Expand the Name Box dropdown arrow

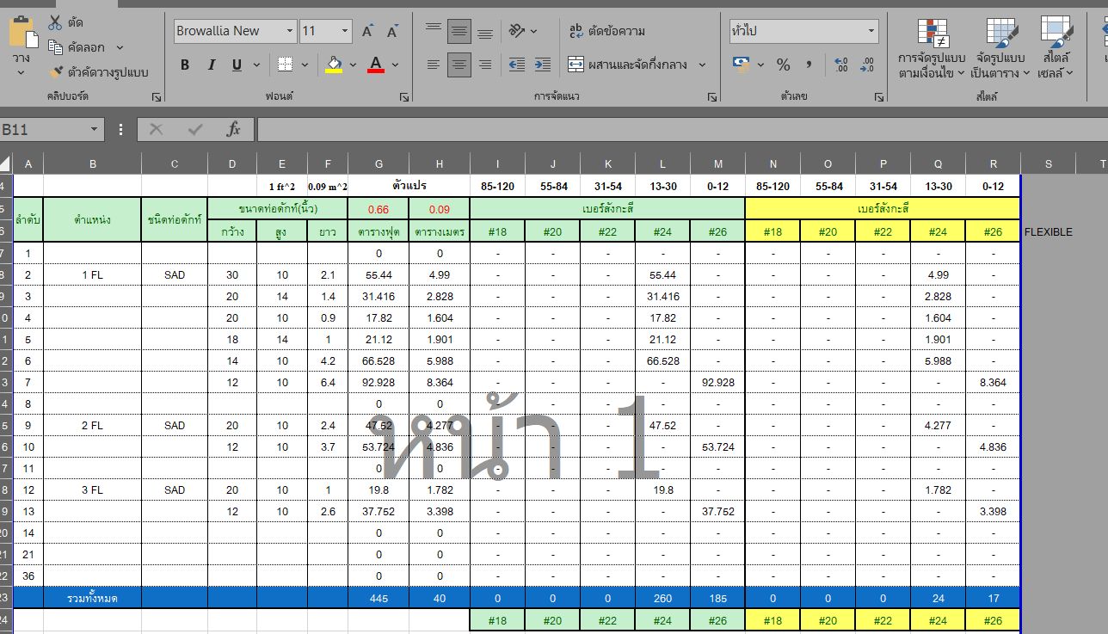click(x=94, y=129)
